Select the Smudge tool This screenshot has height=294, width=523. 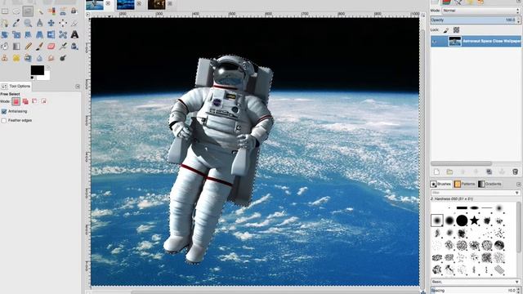51,58
